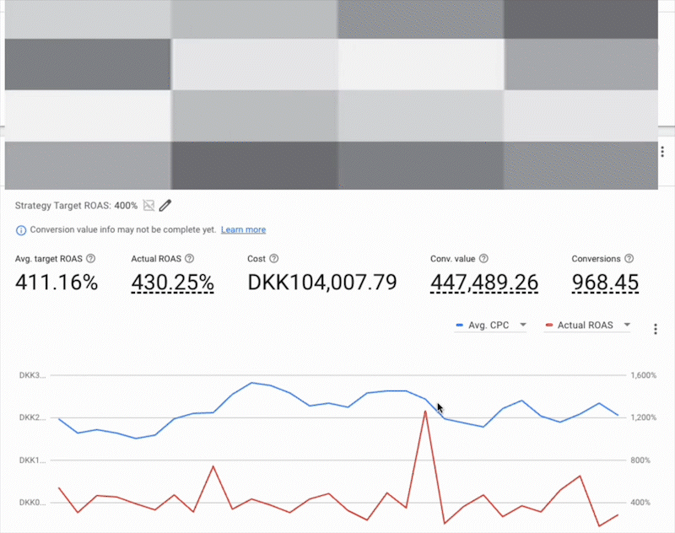The height and width of the screenshot is (533, 675).
Task: Open the help icon next to Conversions
Action: coord(629,259)
